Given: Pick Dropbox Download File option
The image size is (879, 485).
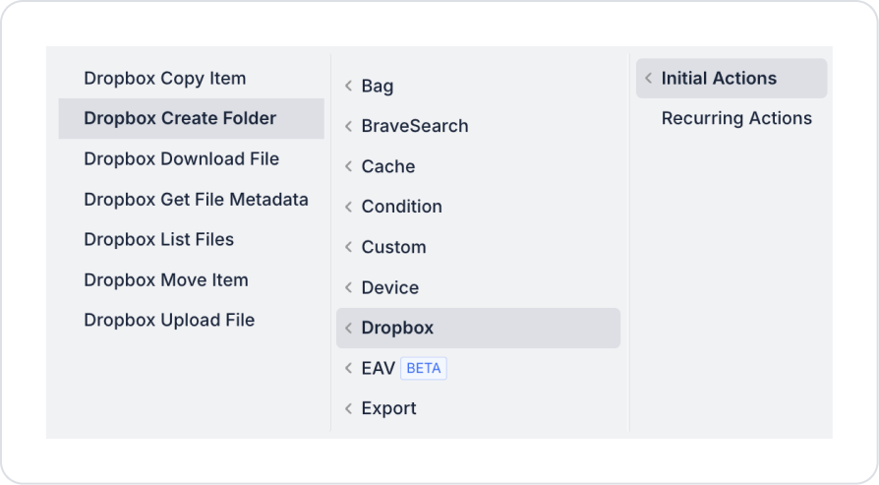Looking at the screenshot, I should click(182, 158).
